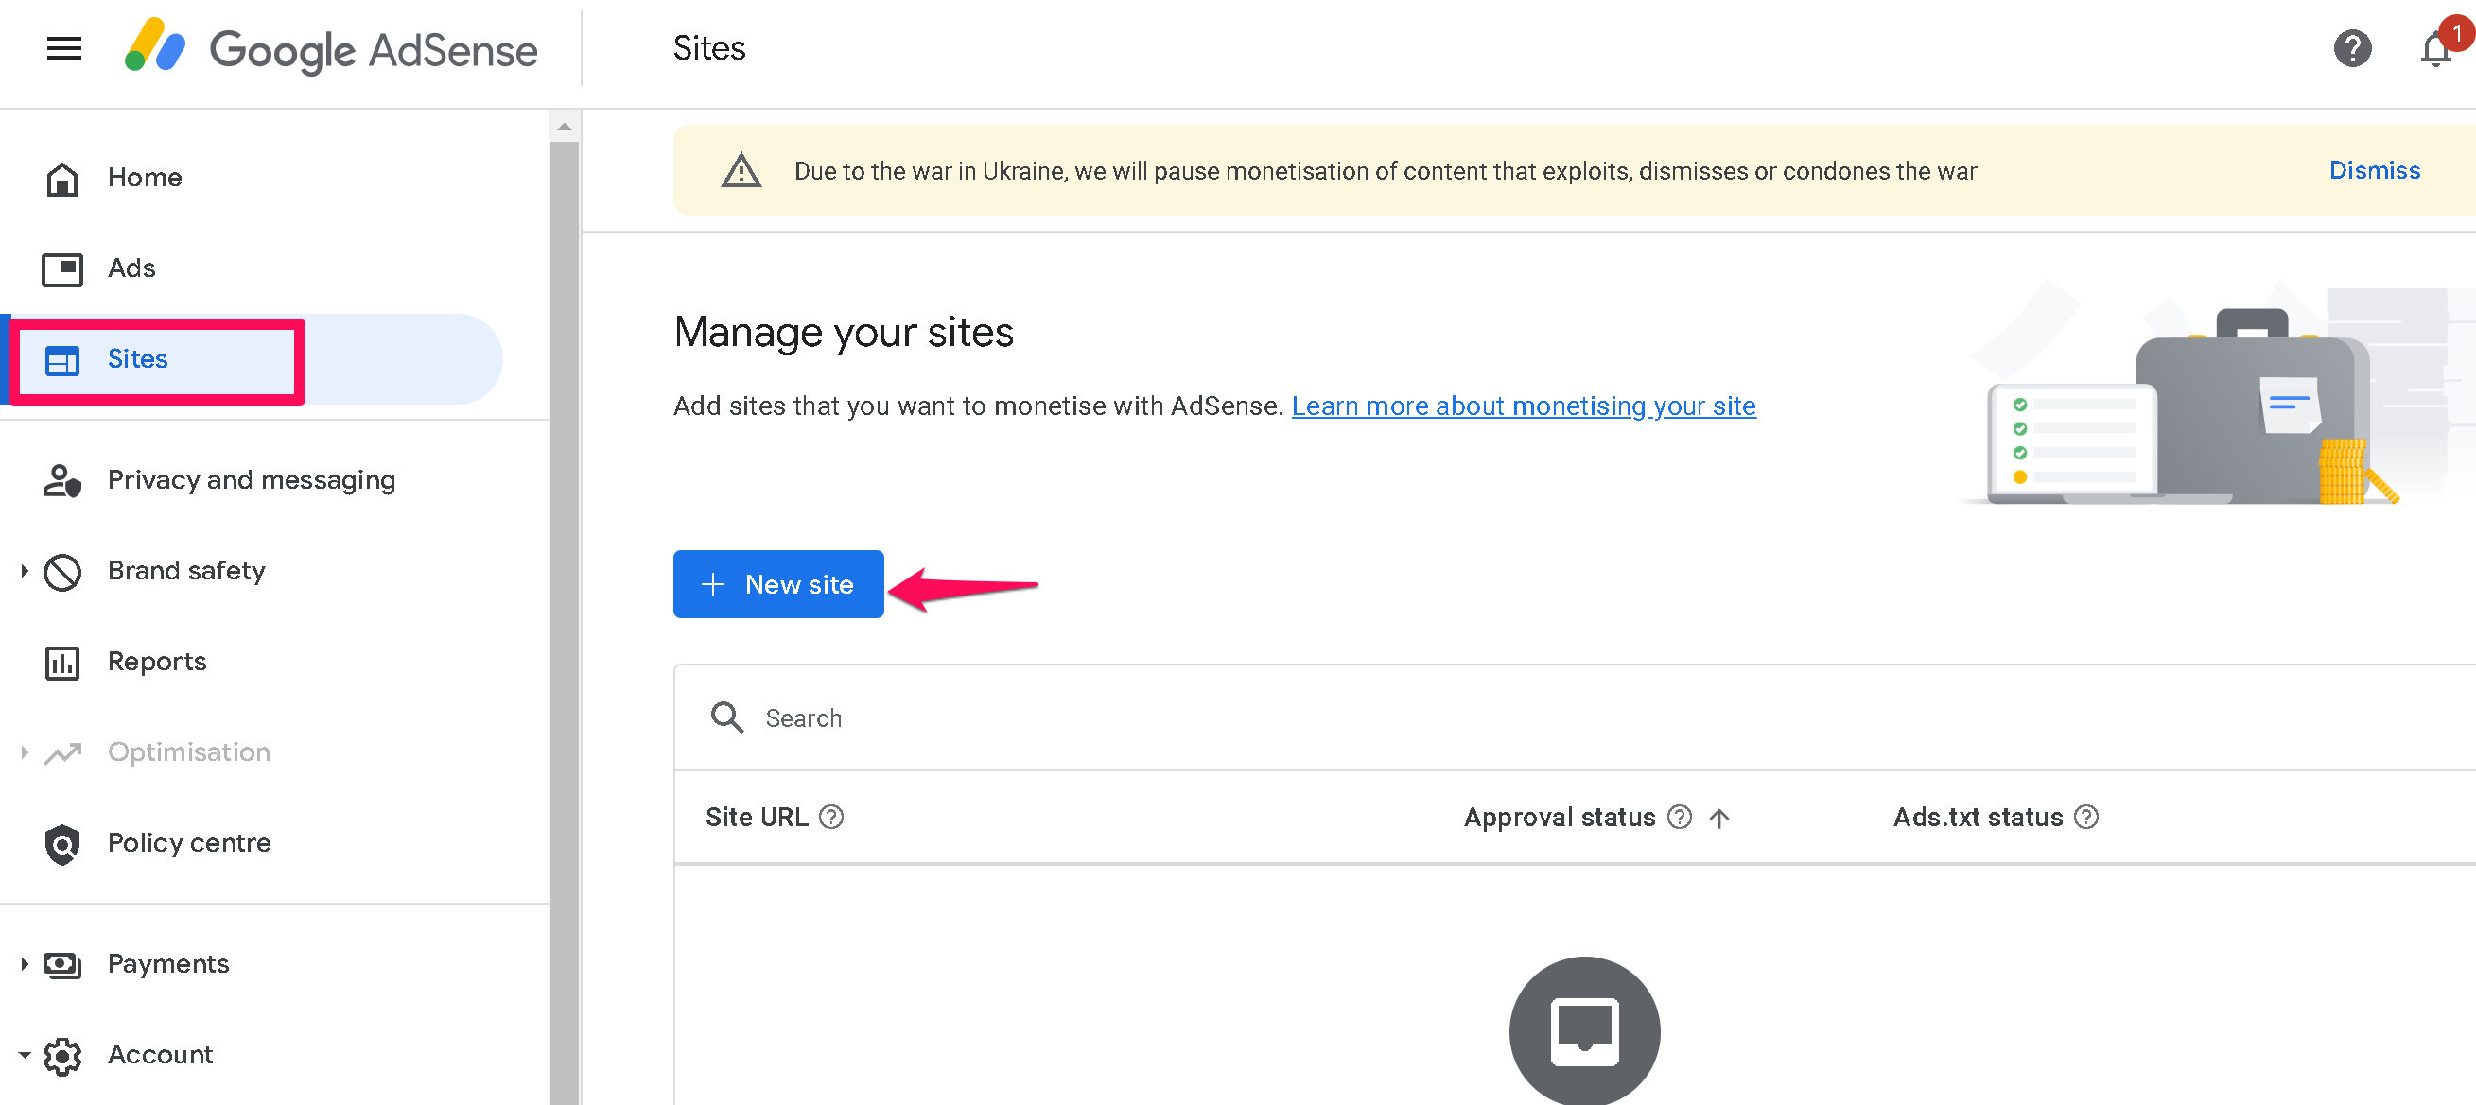Viewport: 2476px width, 1105px height.
Task: Open the navigation hamburger menu
Action: point(62,49)
